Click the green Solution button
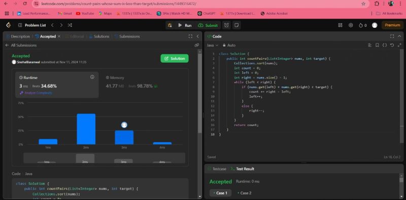406x200 pixels. (x=175, y=58)
